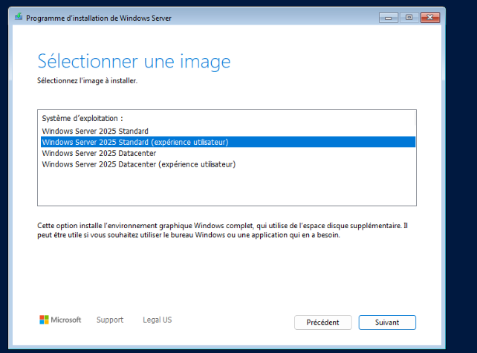Choose the plain Windows Server 2025 Datacenter entry

coord(99,153)
